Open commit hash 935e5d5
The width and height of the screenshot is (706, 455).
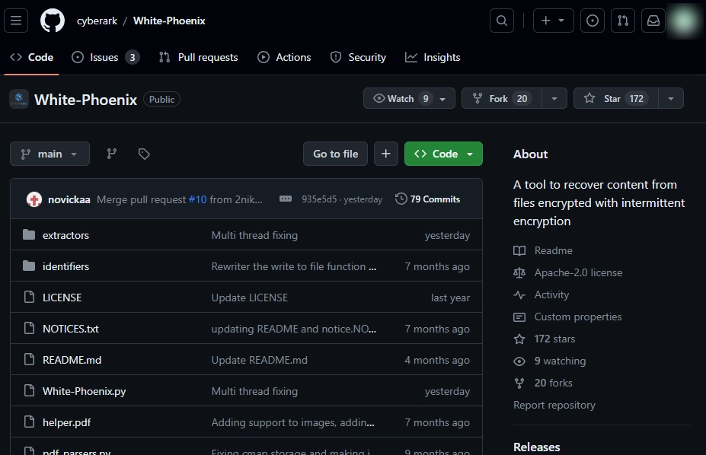click(x=319, y=199)
